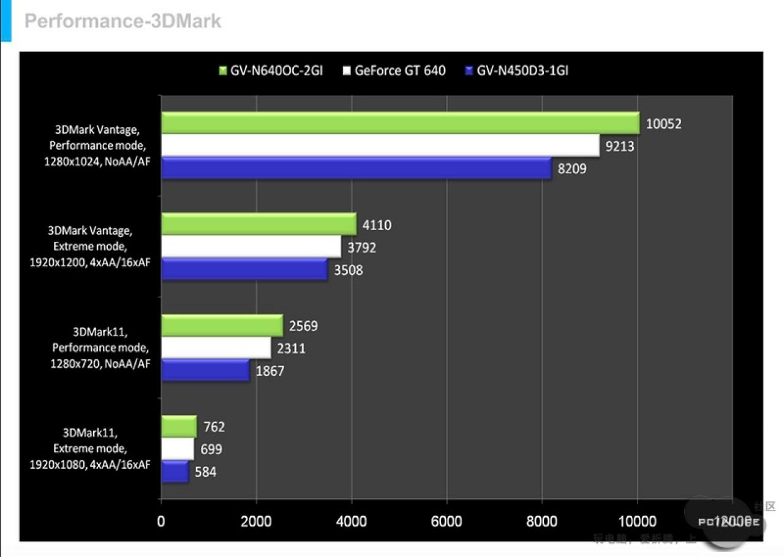Click the 10052 data label
Screen dimensions: 784x557
(x=663, y=124)
